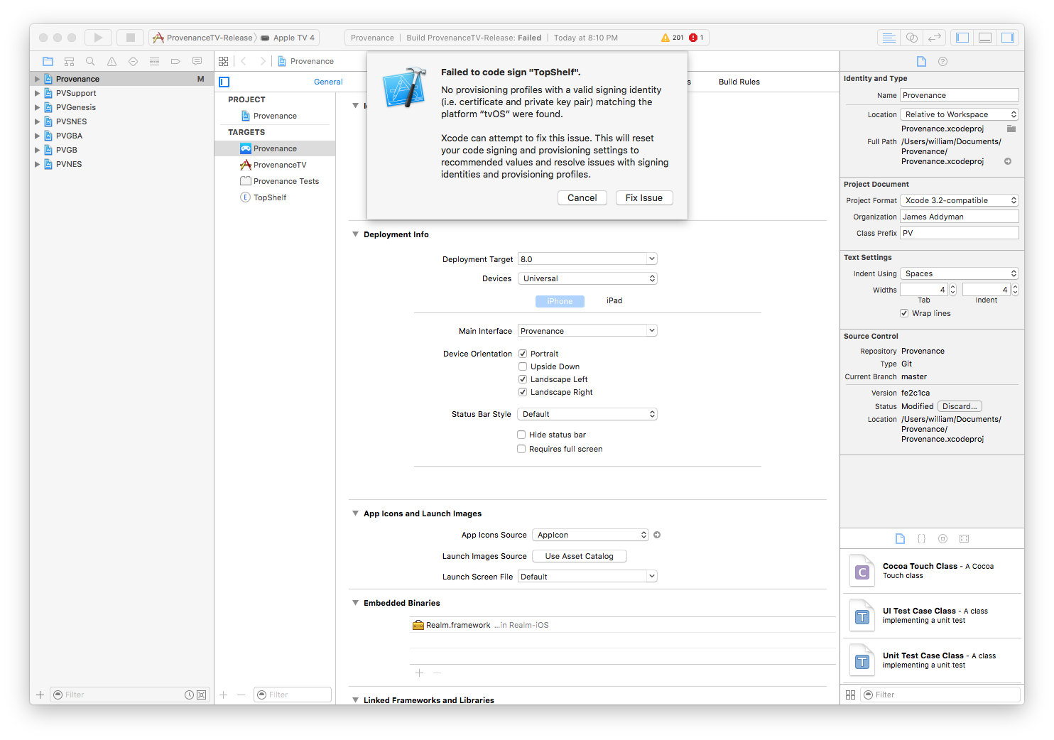Open the Find navigator magnifier icon
Image resolution: width=1054 pixels, height=740 pixels.
point(90,61)
